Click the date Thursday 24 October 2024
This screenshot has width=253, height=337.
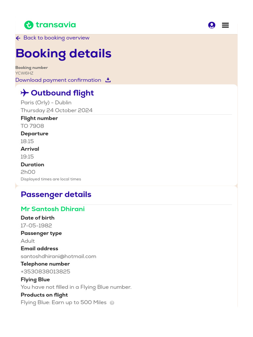pyautogui.click(x=57, y=110)
